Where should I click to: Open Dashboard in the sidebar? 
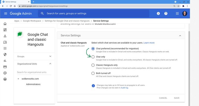[x=5, y=30]
